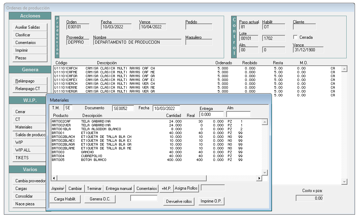This screenshot has width=362, height=221.
Task: Click the order Fecha field 10/03/2022
Action: [116, 27]
